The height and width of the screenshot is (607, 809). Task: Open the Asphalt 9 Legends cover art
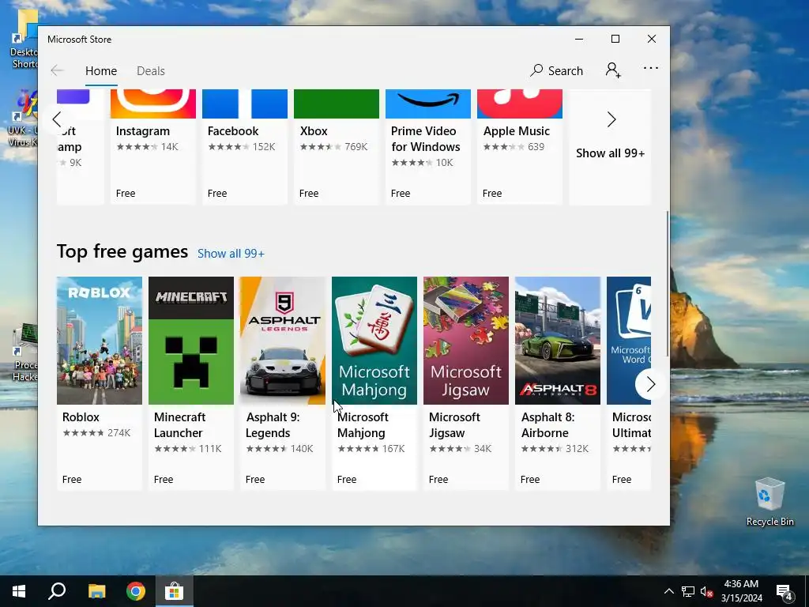(x=283, y=341)
